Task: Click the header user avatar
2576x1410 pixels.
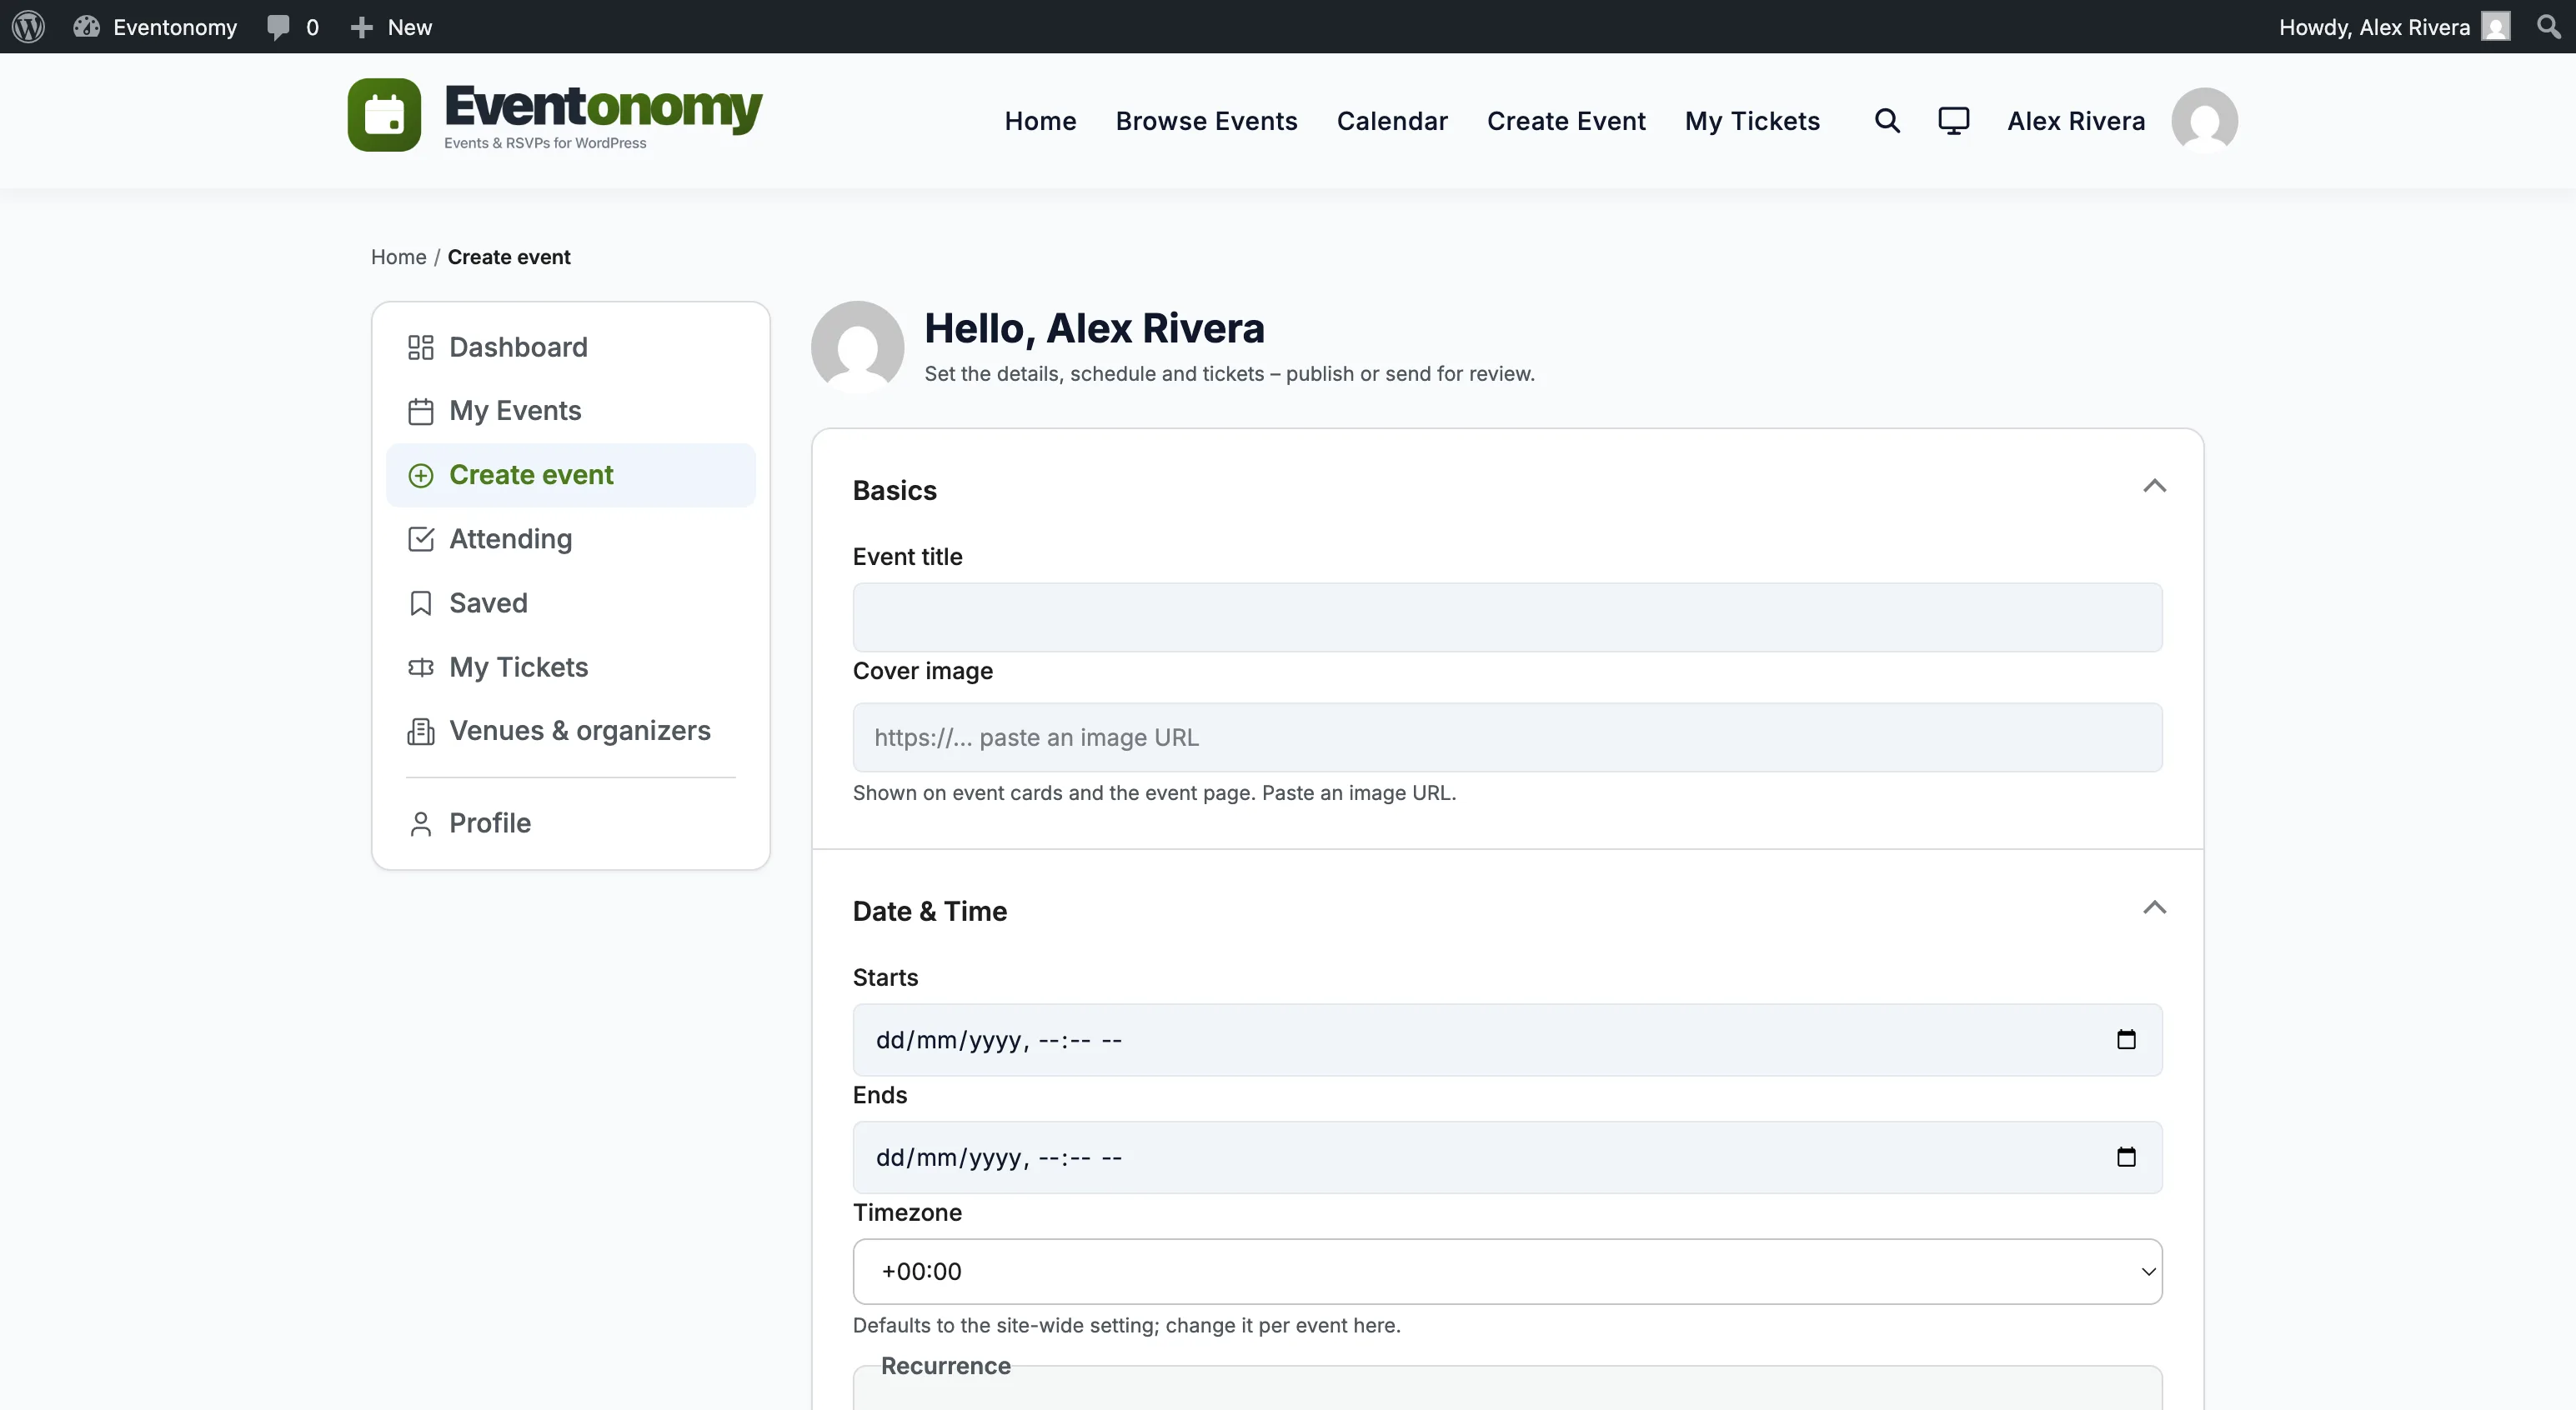Action: [x=2204, y=121]
